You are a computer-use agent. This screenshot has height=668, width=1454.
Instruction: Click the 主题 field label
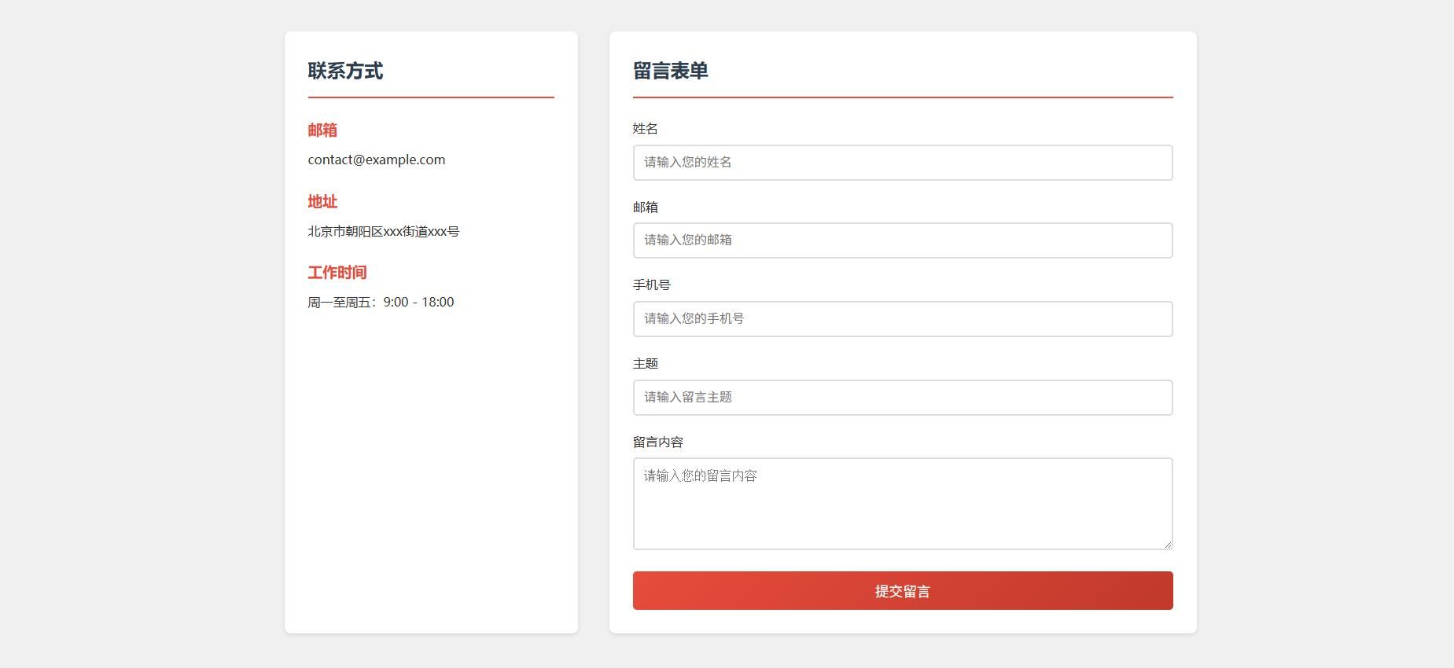point(646,364)
